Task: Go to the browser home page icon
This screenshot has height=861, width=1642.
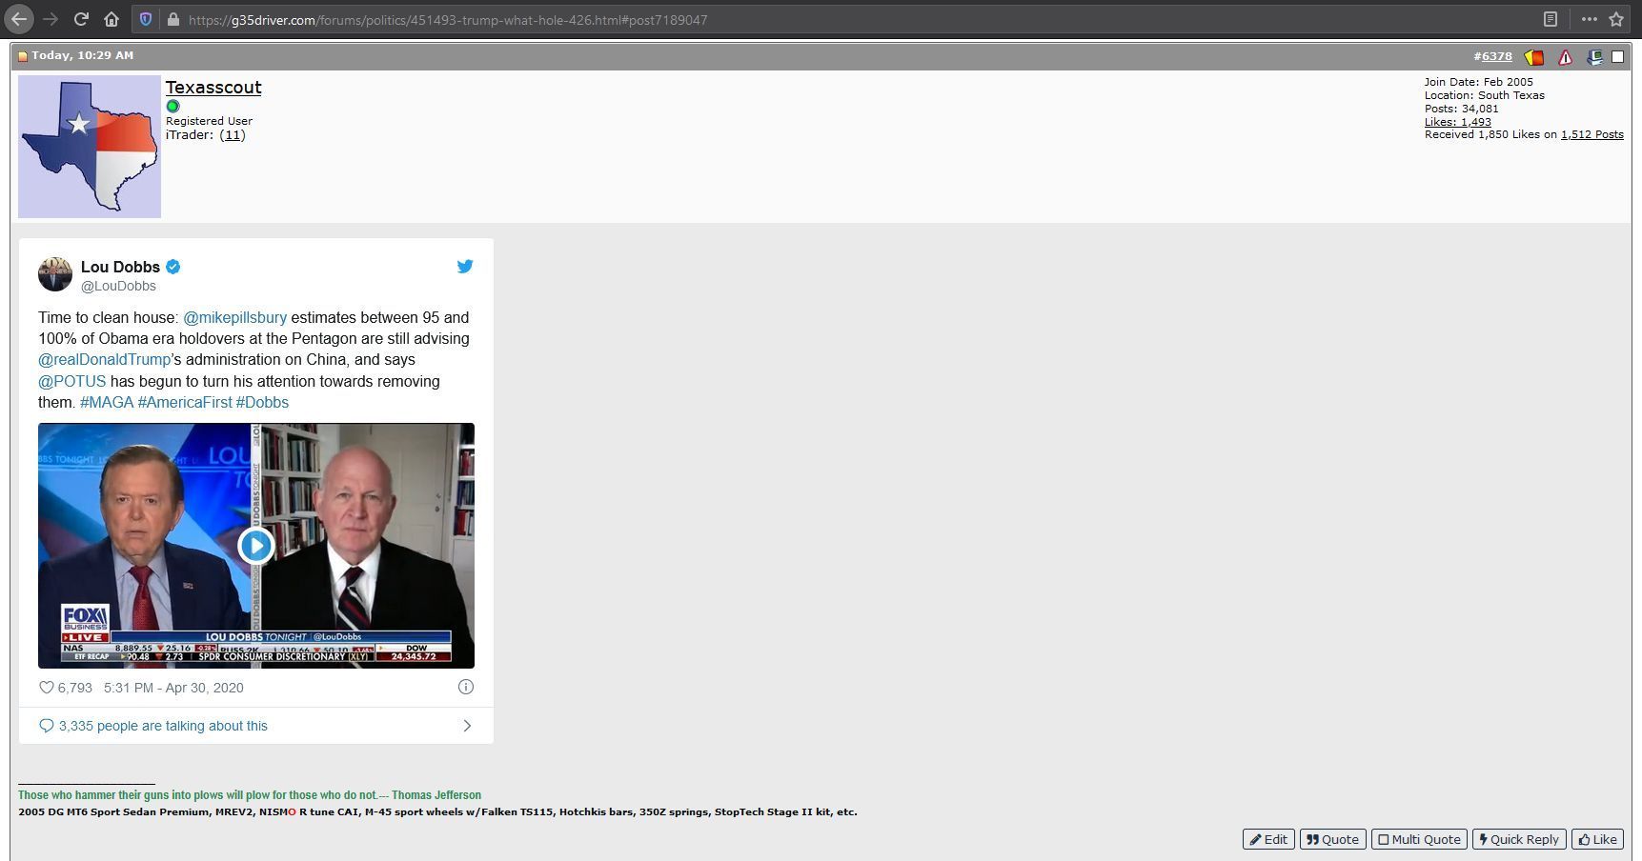Action: [x=111, y=19]
